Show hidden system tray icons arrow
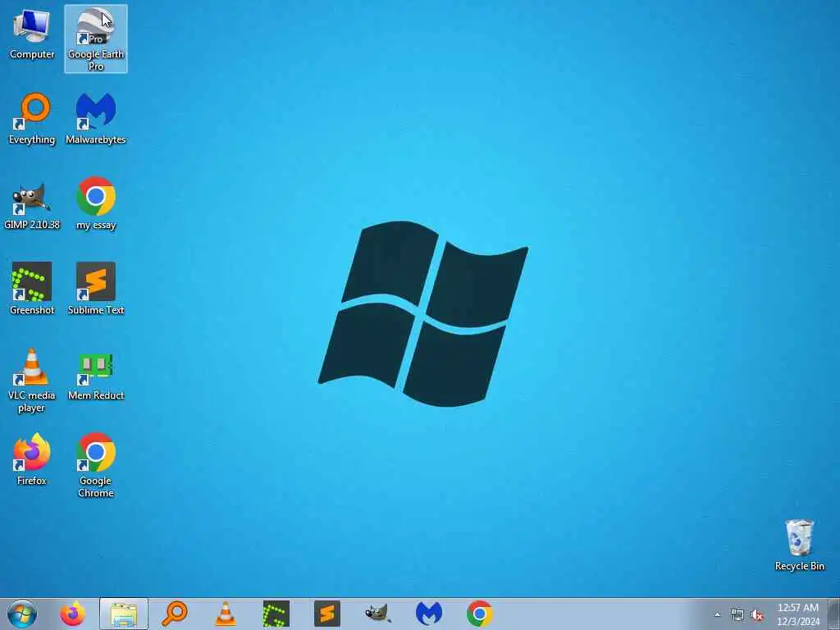Screen dimensions: 840x630 click(x=717, y=615)
